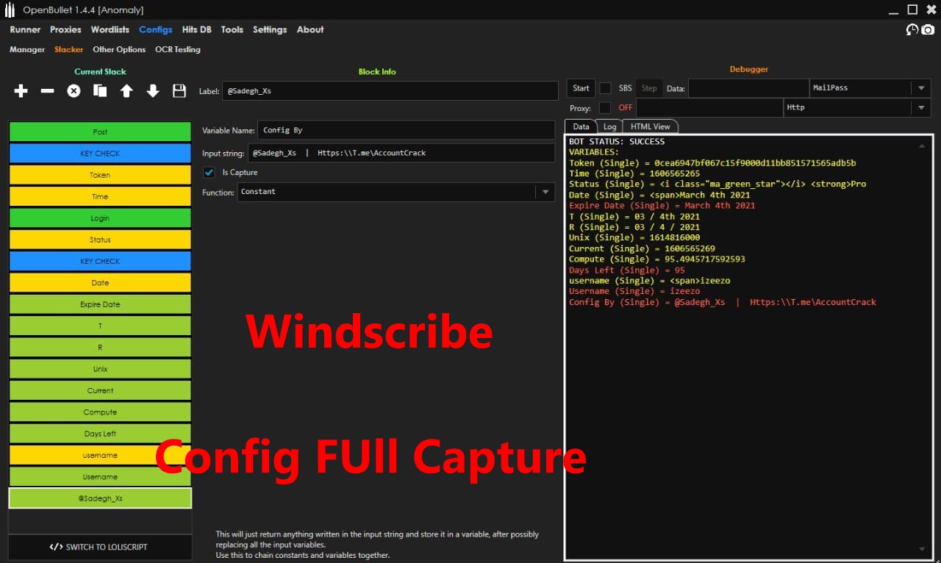Select the Login block
Viewport: 941px width, 563px height.
(100, 218)
